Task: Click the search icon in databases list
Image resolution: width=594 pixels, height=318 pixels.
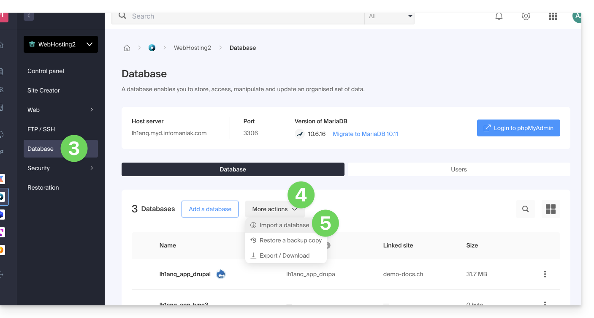Action: [526, 209]
